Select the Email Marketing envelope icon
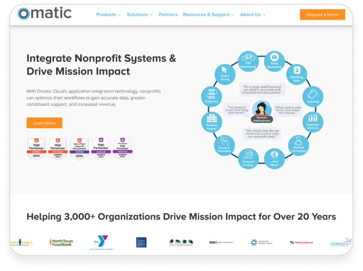Viewport: 363px width, 271px height. 274,61
